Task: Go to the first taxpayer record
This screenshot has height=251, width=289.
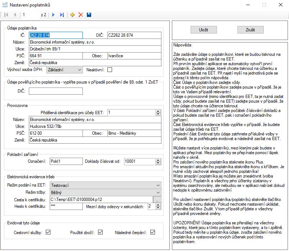Action: tap(6, 15)
